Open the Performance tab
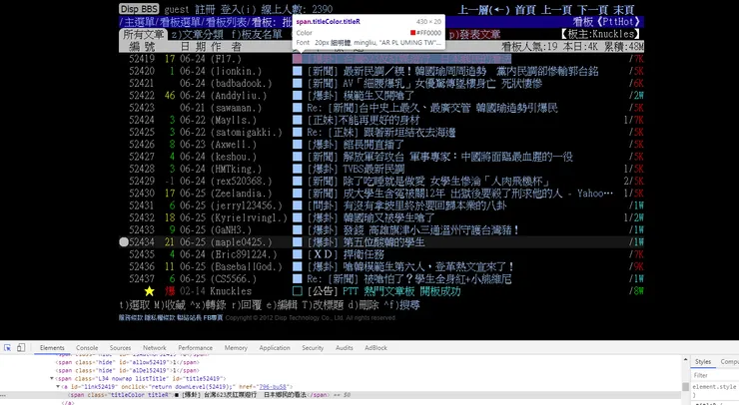This screenshot has width=739, height=405. [195, 348]
